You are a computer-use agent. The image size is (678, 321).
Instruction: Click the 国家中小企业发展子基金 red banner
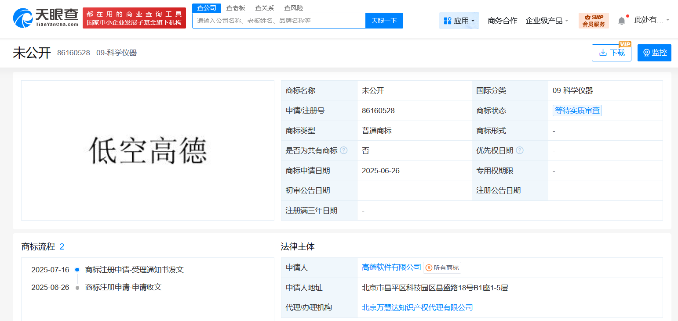[x=134, y=18]
